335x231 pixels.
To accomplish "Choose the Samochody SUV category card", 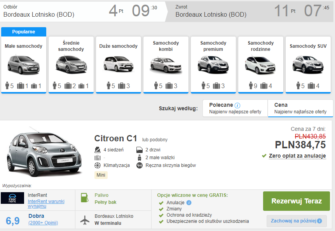I will tap(308, 65).
